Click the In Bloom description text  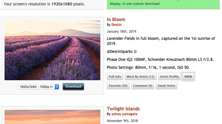[161, 41]
